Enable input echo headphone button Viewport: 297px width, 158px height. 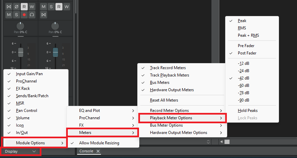tap(32, 15)
